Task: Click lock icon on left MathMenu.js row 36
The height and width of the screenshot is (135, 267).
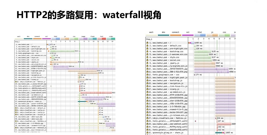Action: coord(16,121)
